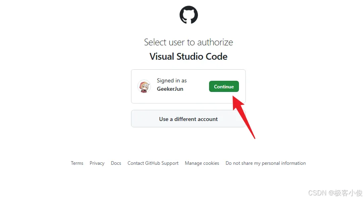This screenshot has width=364, height=199.
Task: Choose Use a different account
Action: coord(188,119)
